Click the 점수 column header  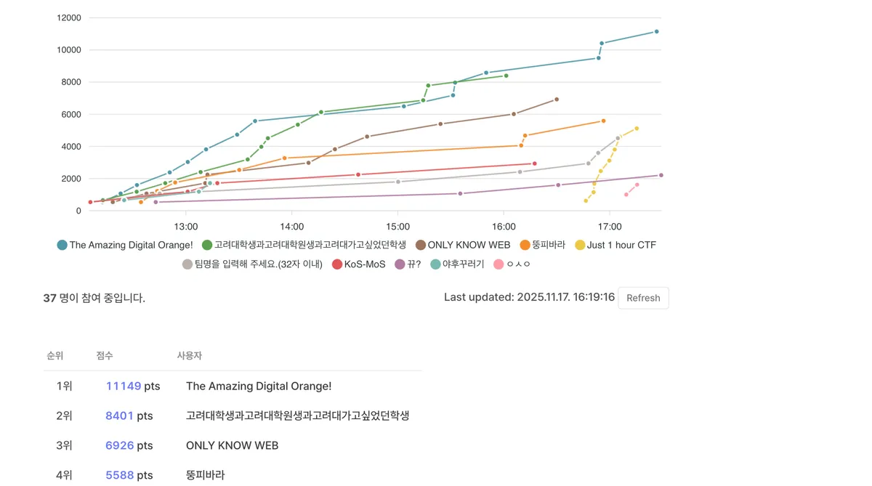(104, 355)
